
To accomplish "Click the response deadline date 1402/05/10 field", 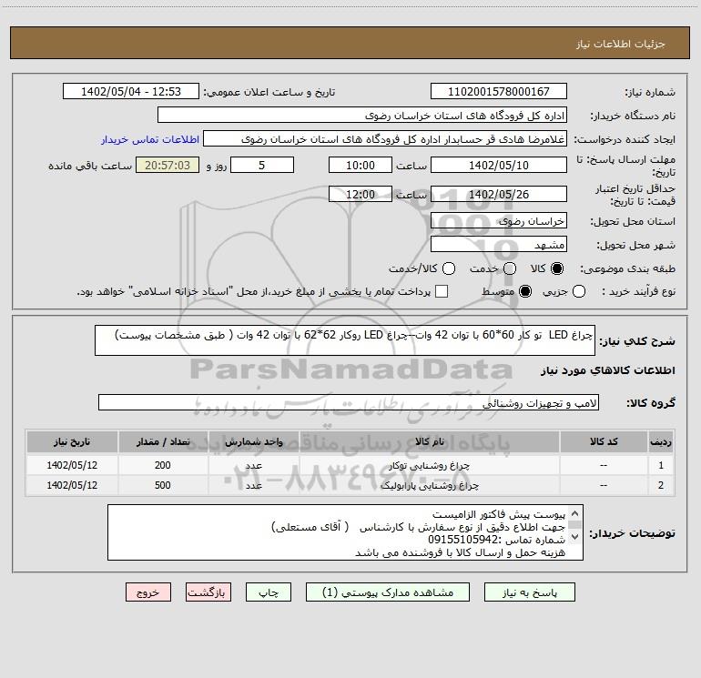I will pyautogui.click(x=499, y=165).
